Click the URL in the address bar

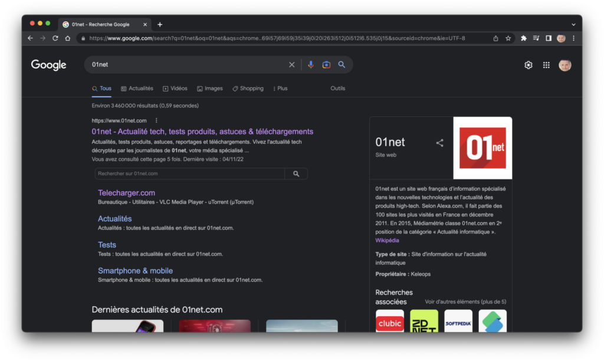[277, 38]
